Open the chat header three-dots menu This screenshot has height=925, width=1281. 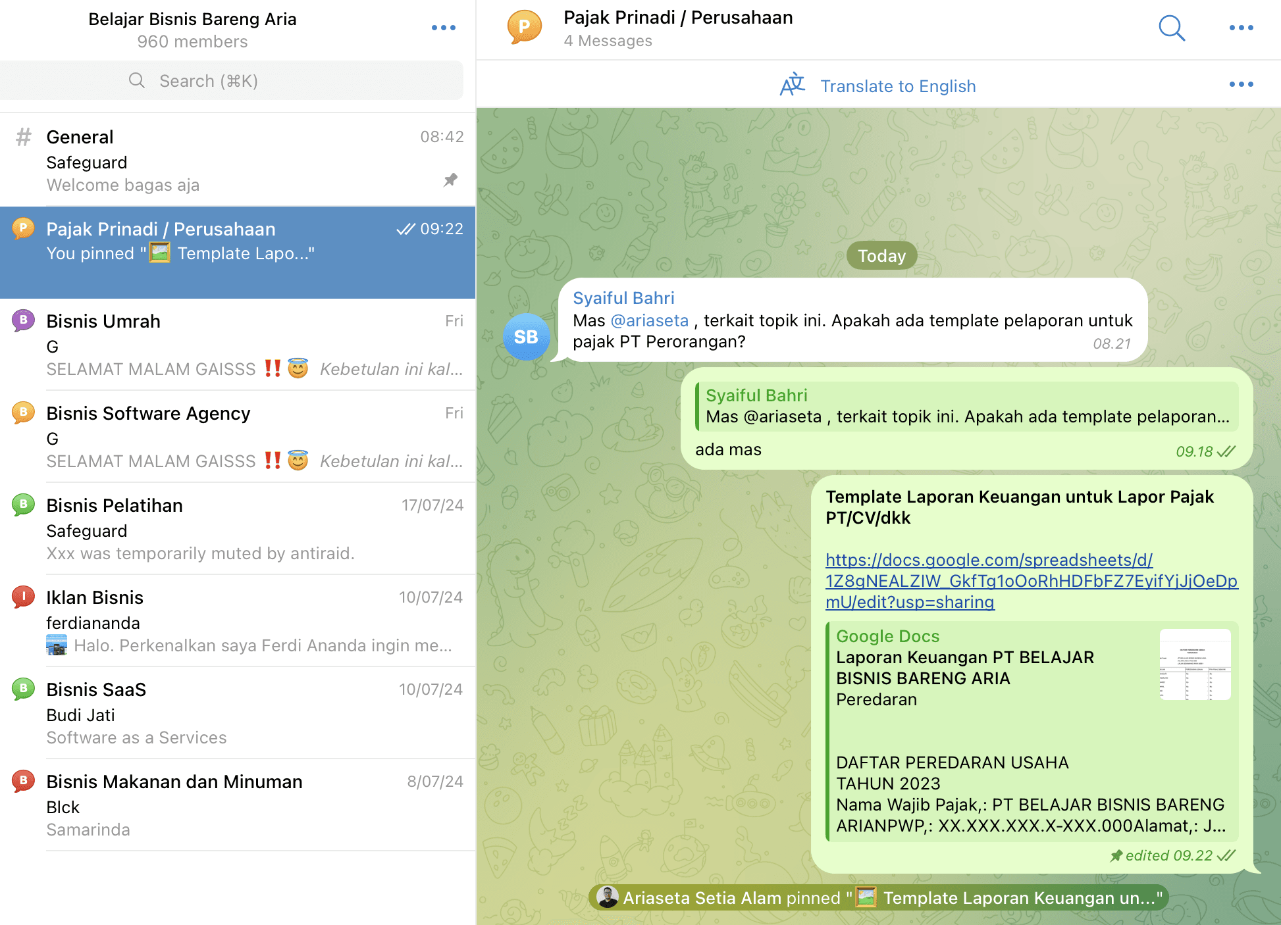tap(1241, 28)
